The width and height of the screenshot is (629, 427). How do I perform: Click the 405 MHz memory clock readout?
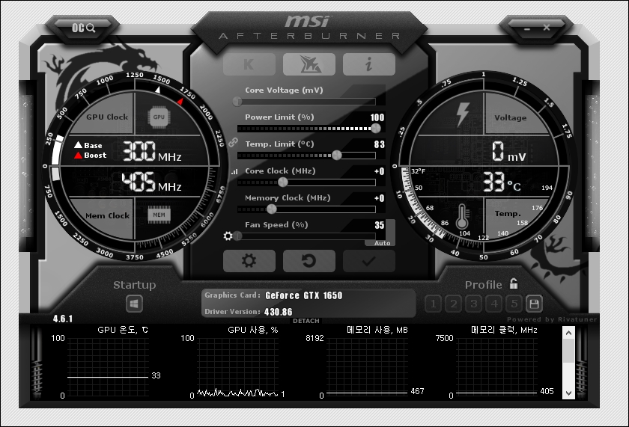pyautogui.click(x=151, y=182)
